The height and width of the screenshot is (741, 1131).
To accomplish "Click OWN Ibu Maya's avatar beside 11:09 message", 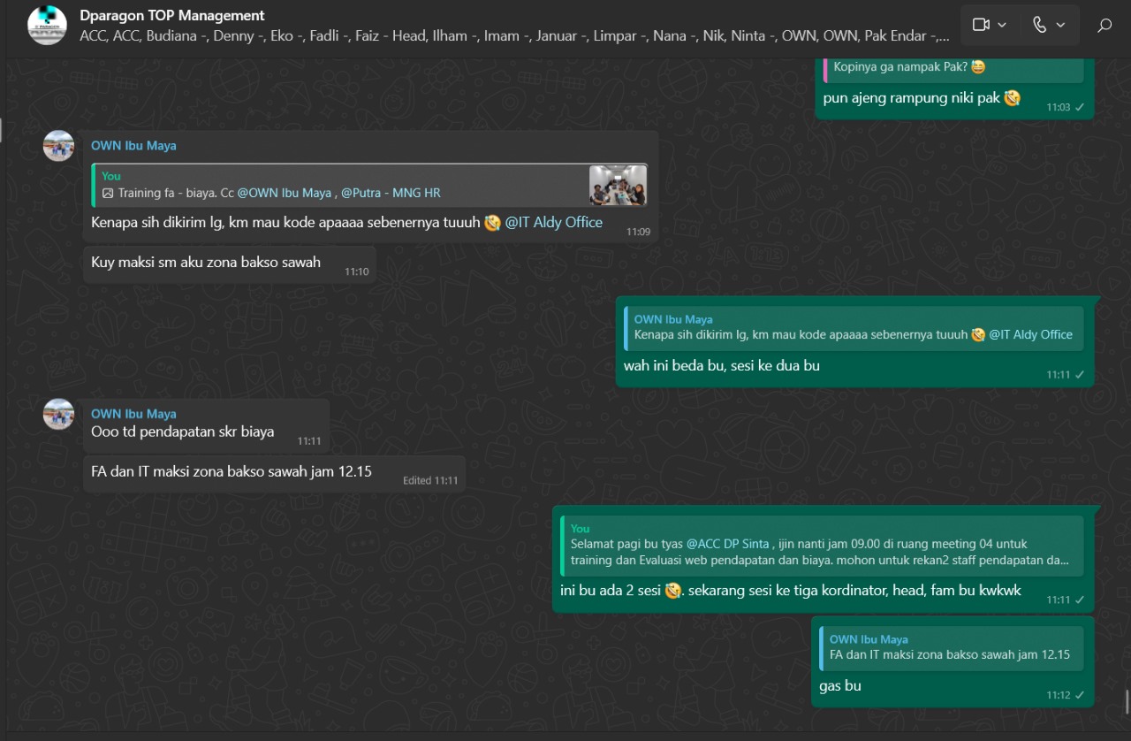I will [59, 146].
